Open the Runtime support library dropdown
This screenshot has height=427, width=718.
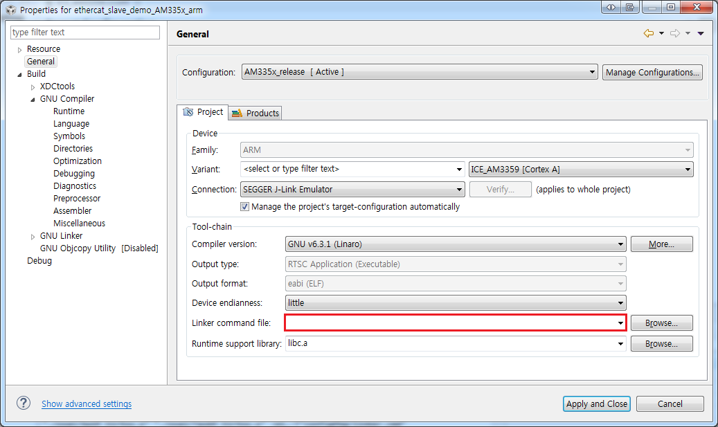pos(620,344)
